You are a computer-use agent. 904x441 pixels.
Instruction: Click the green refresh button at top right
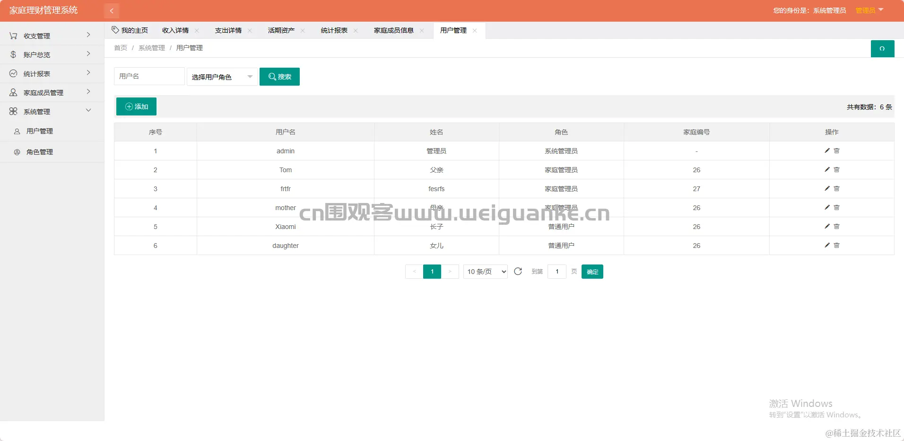pos(882,49)
